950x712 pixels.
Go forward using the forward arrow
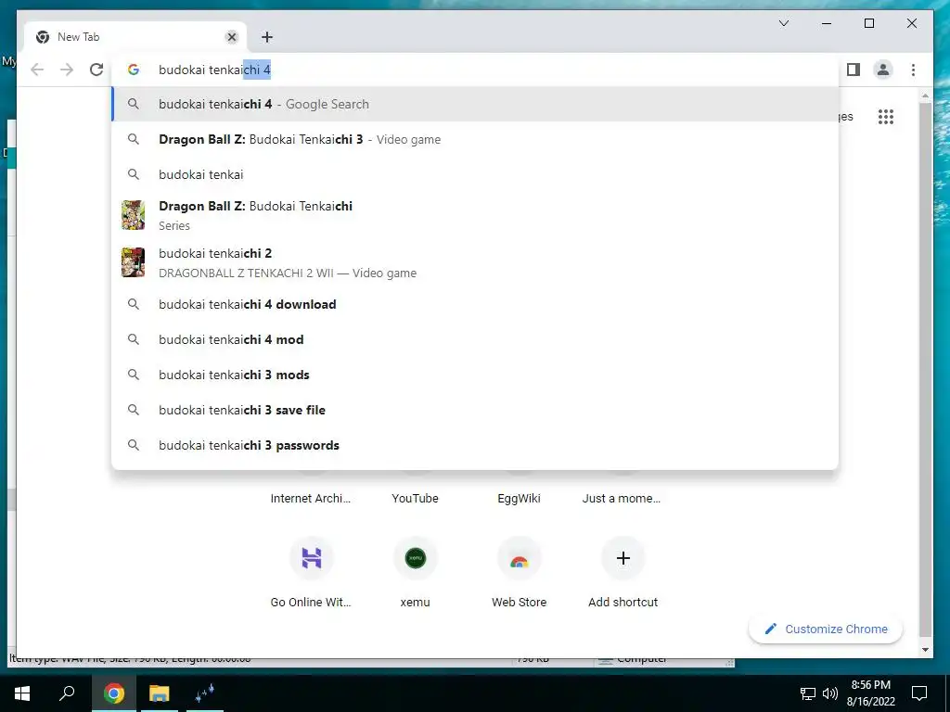click(x=67, y=70)
